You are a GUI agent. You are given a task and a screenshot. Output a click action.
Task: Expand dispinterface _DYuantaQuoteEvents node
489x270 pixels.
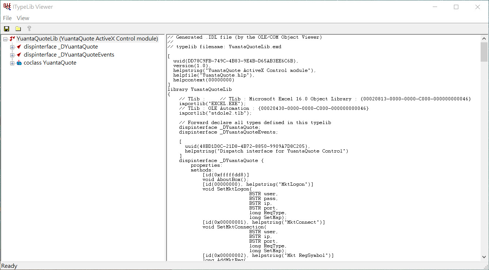click(x=12, y=55)
